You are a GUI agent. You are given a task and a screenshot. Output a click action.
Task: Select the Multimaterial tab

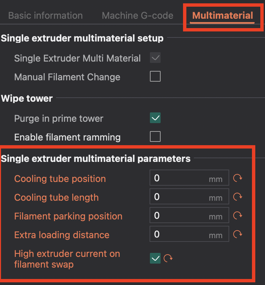tap(223, 15)
